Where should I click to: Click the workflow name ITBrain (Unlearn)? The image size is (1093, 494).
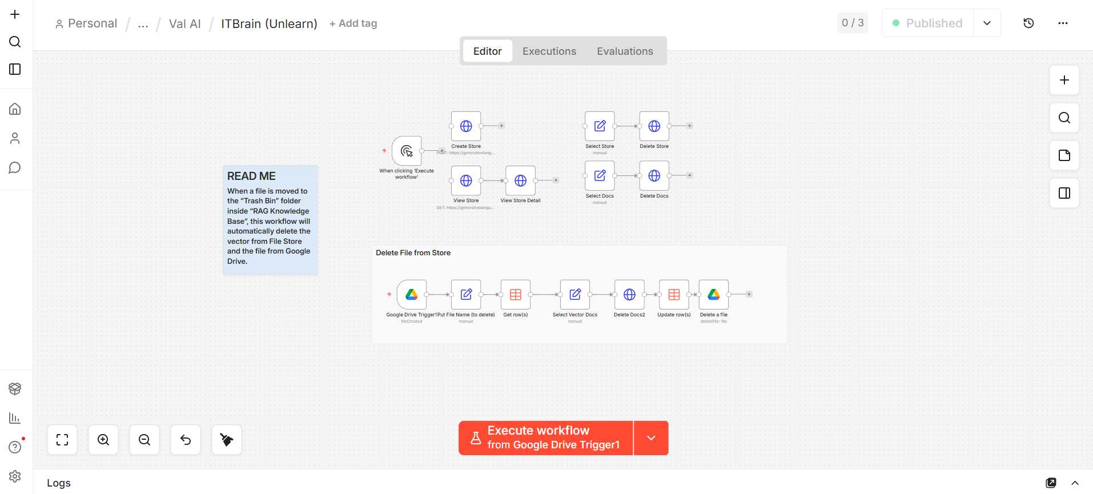(269, 24)
